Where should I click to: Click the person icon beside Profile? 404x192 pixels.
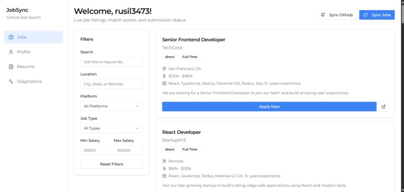tap(11, 52)
